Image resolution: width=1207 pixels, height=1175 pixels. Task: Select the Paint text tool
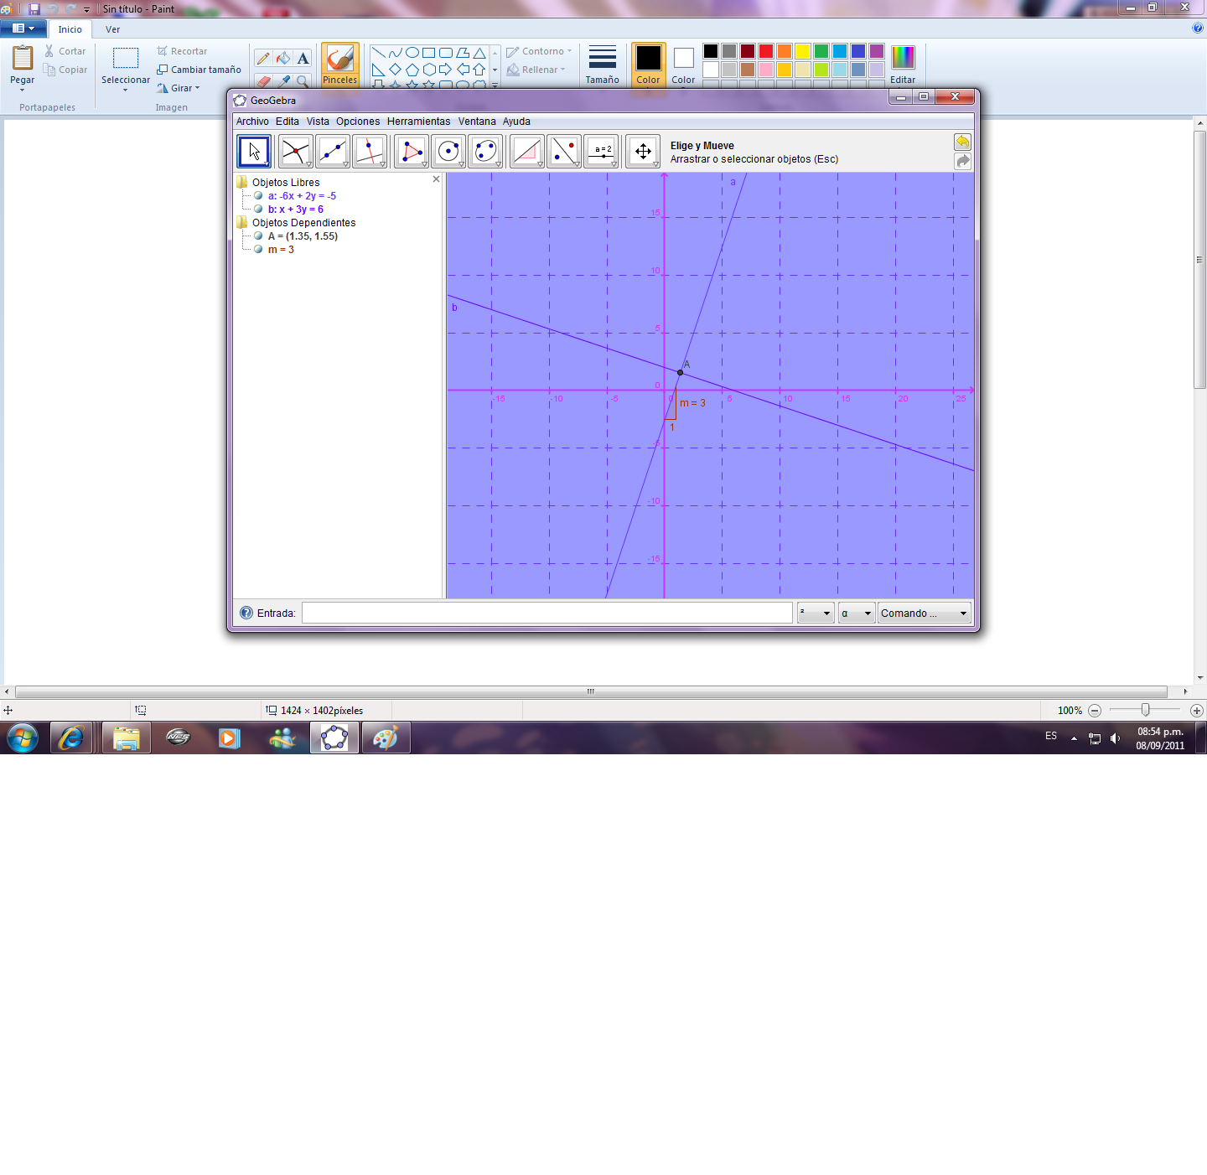coord(303,58)
